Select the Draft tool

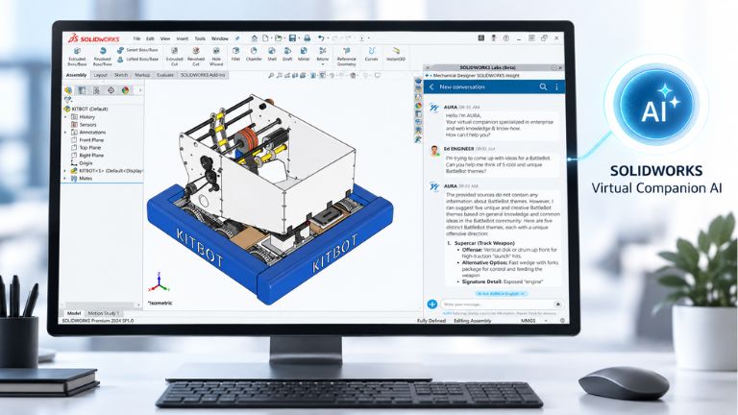coord(287,54)
